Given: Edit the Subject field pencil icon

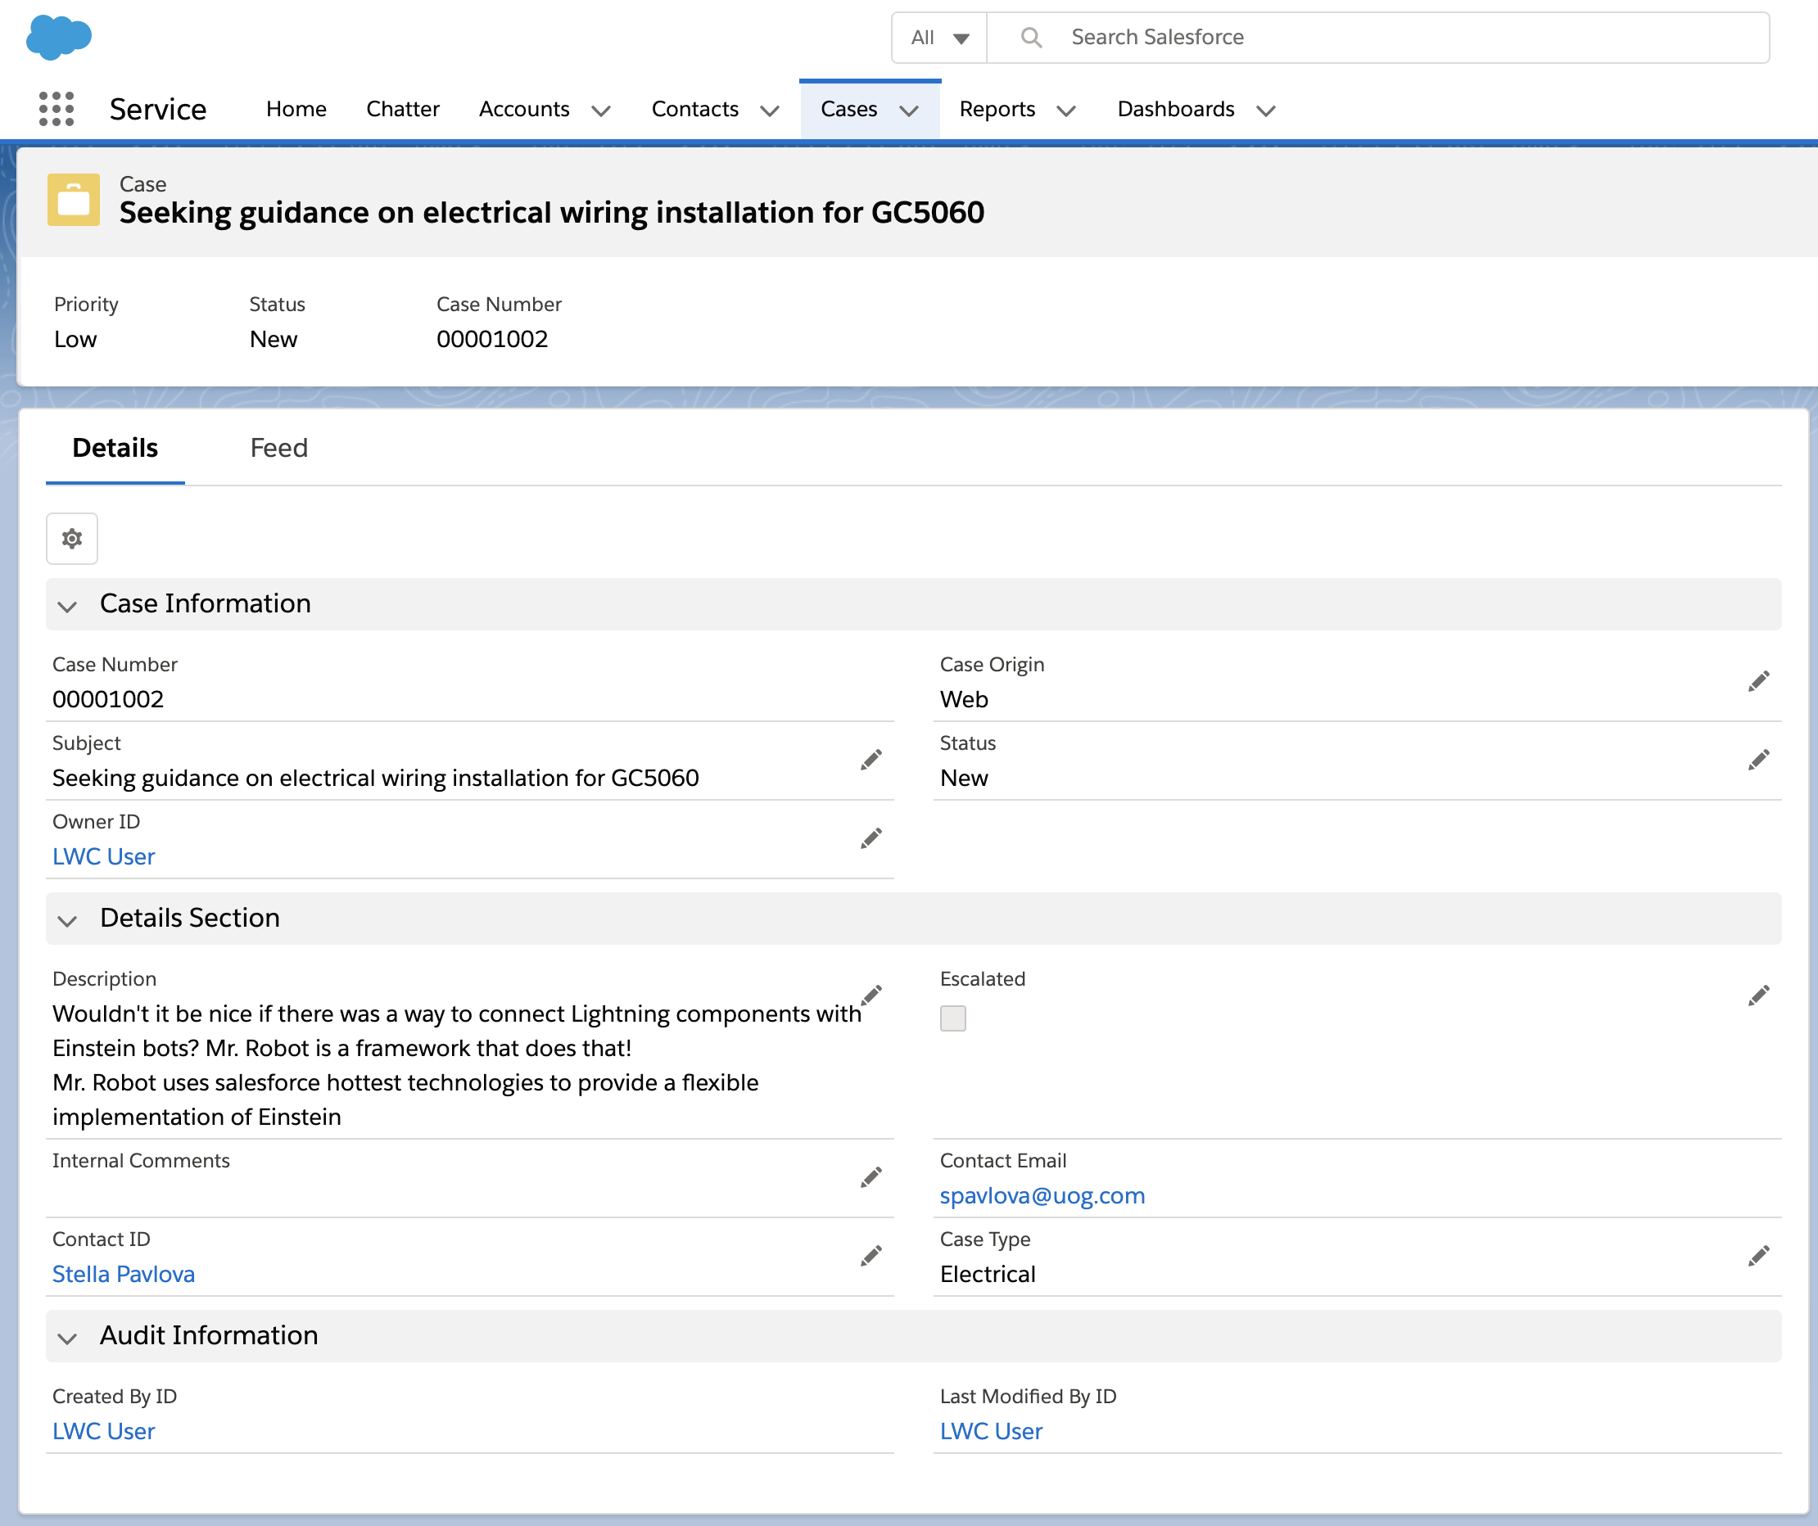Looking at the screenshot, I should click(871, 760).
